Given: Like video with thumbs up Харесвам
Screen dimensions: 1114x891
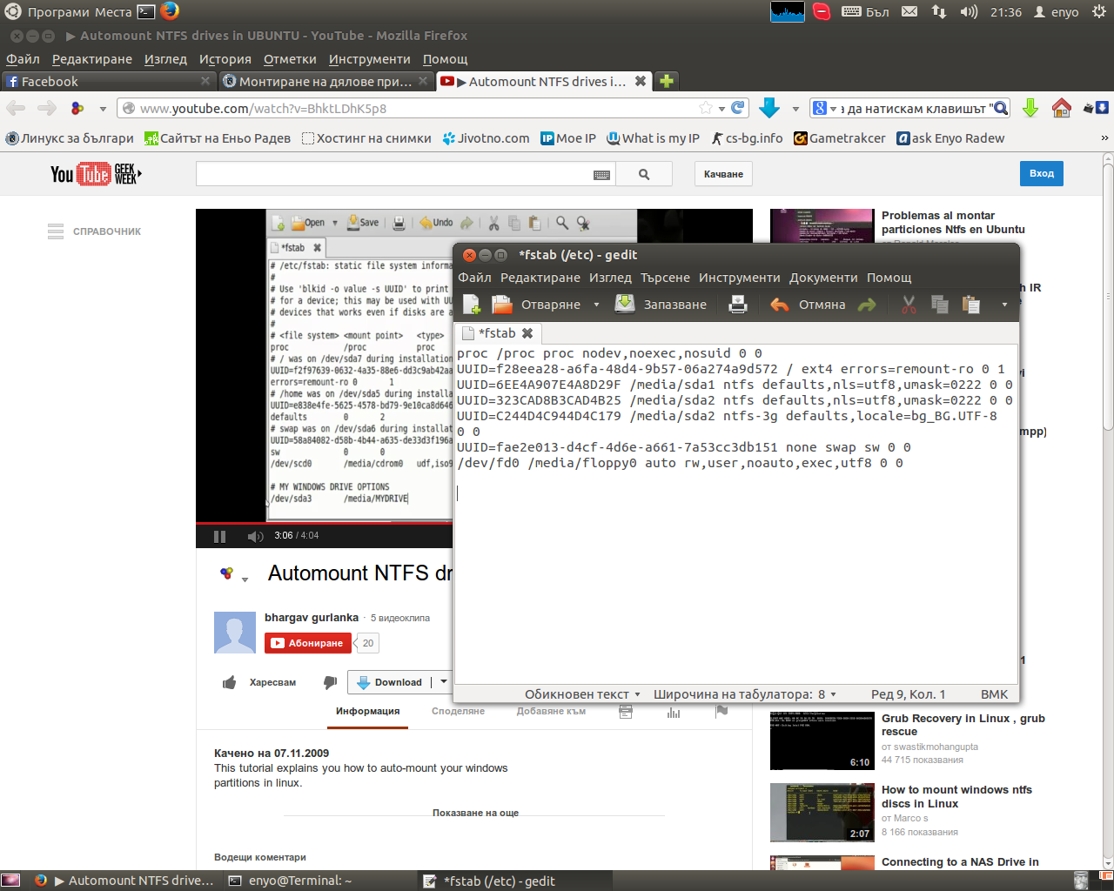Looking at the screenshot, I should tap(259, 682).
